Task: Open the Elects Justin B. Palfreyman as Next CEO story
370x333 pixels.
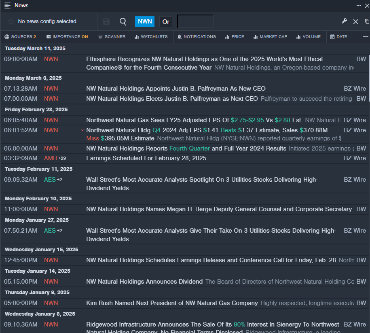Action: (x=172, y=99)
